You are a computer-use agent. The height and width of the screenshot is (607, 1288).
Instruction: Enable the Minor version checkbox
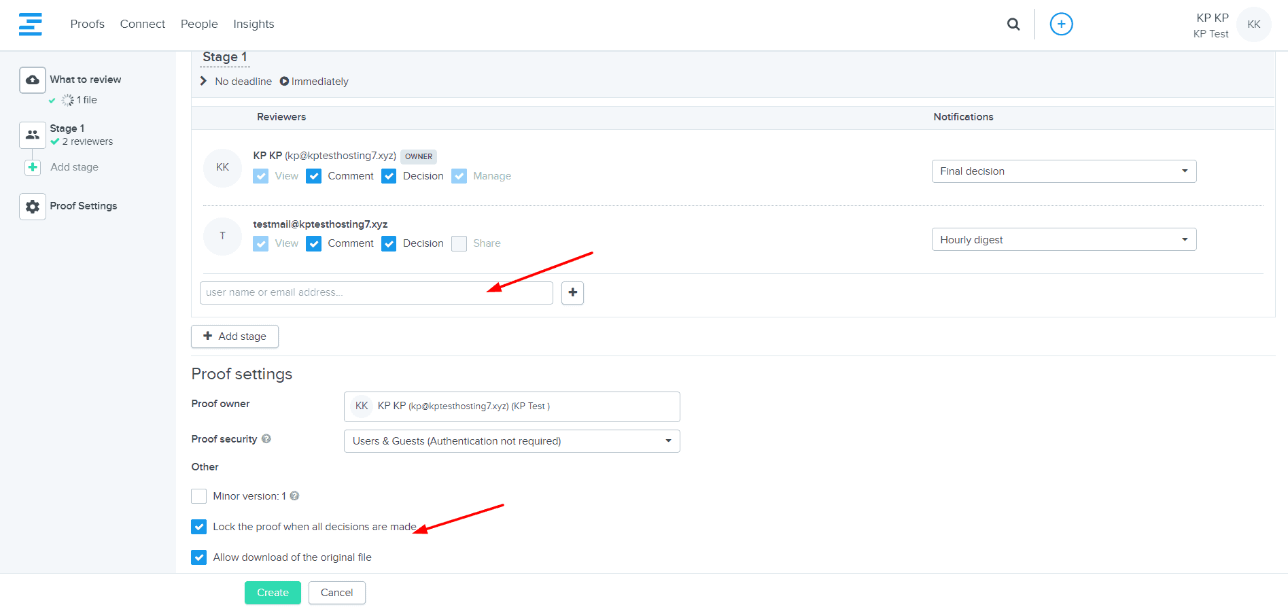point(199,496)
